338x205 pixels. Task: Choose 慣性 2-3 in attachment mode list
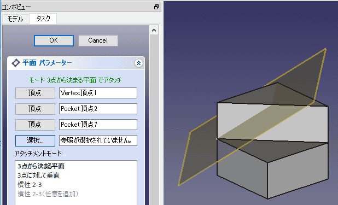pyautogui.click(x=30, y=185)
